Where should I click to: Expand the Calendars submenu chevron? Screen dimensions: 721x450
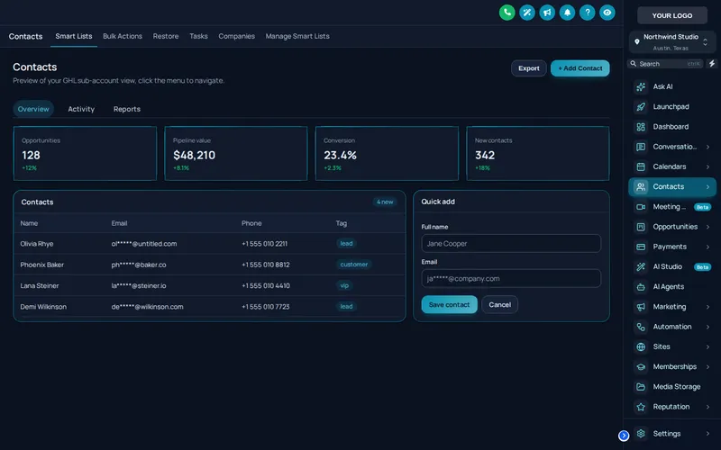(707, 166)
